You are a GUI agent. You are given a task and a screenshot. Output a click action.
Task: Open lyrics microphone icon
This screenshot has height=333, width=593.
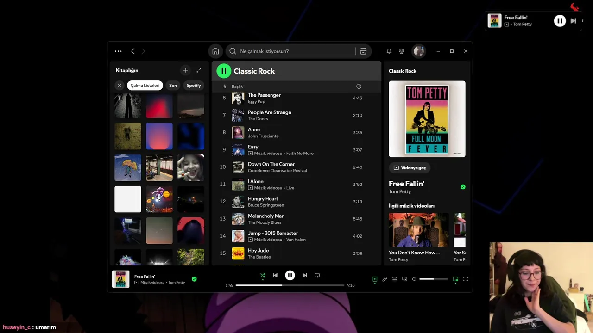click(385, 279)
